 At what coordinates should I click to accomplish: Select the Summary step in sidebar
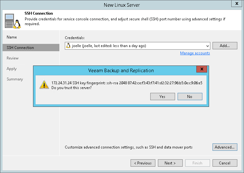coord(15,79)
